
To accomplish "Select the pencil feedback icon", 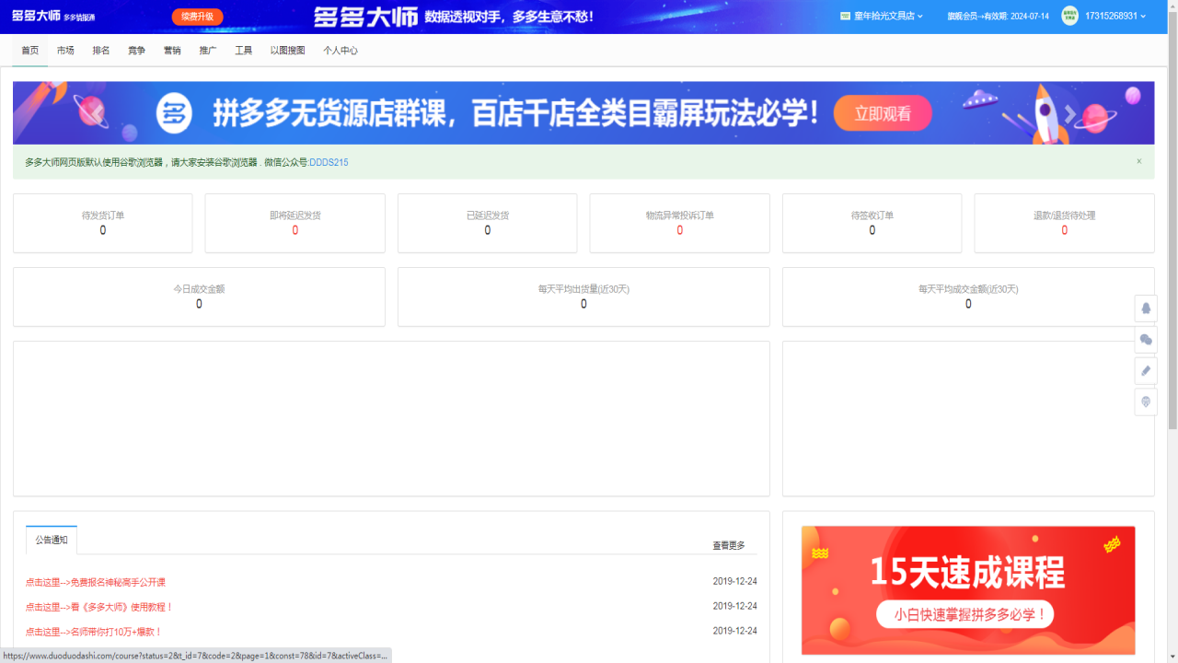I will click(1146, 371).
